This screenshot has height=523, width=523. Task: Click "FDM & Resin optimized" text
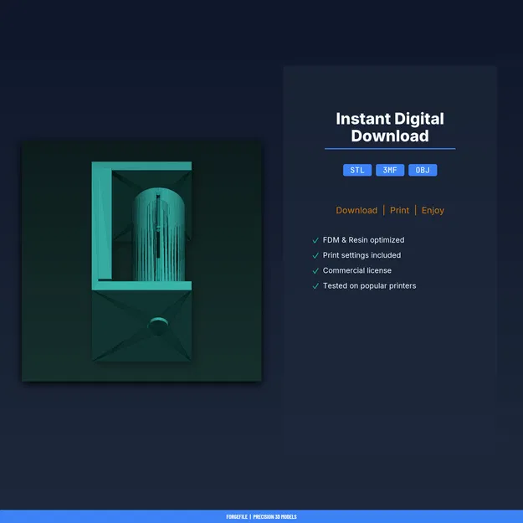click(363, 240)
